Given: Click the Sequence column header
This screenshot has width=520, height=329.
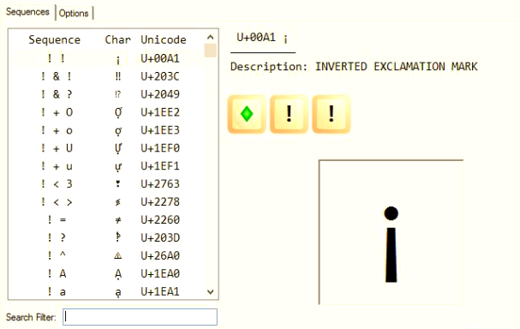Looking at the screenshot, I should click(54, 39).
